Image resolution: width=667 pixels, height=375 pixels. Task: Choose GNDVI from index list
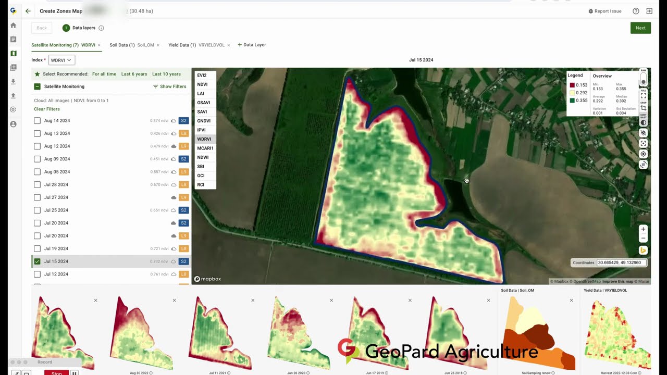point(205,121)
